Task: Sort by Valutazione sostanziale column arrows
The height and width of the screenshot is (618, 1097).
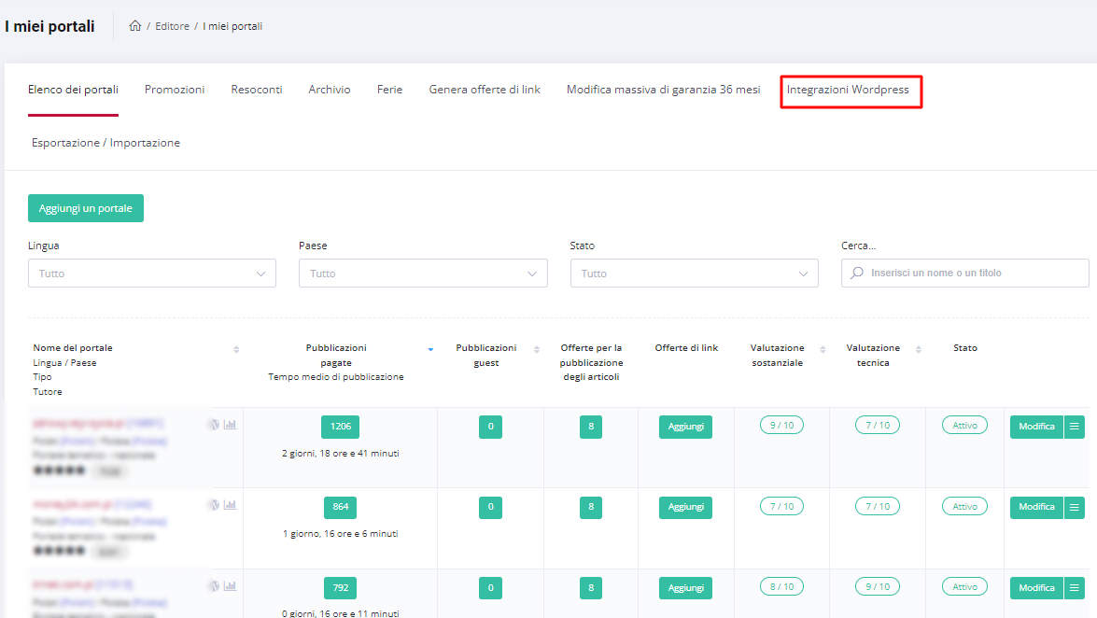Action: click(823, 349)
